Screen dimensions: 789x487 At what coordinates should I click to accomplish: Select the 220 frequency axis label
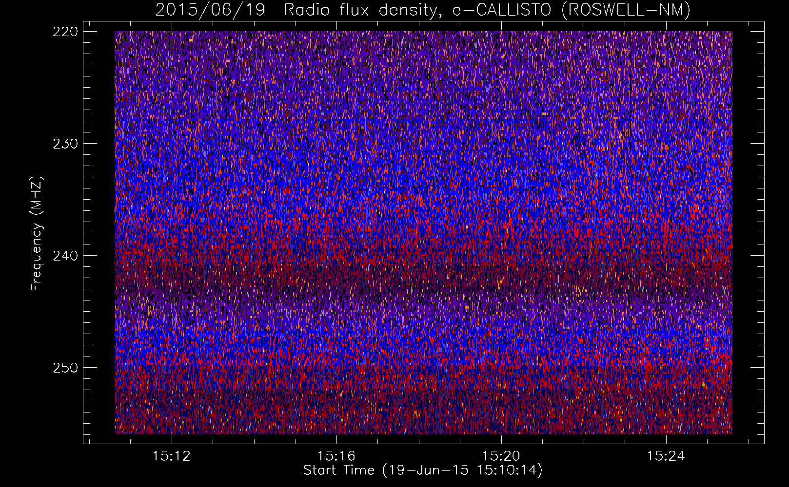[x=64, y=31]
